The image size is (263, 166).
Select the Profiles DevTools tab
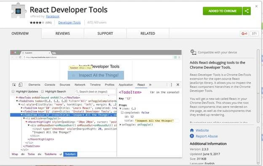(x=110, y=85)
